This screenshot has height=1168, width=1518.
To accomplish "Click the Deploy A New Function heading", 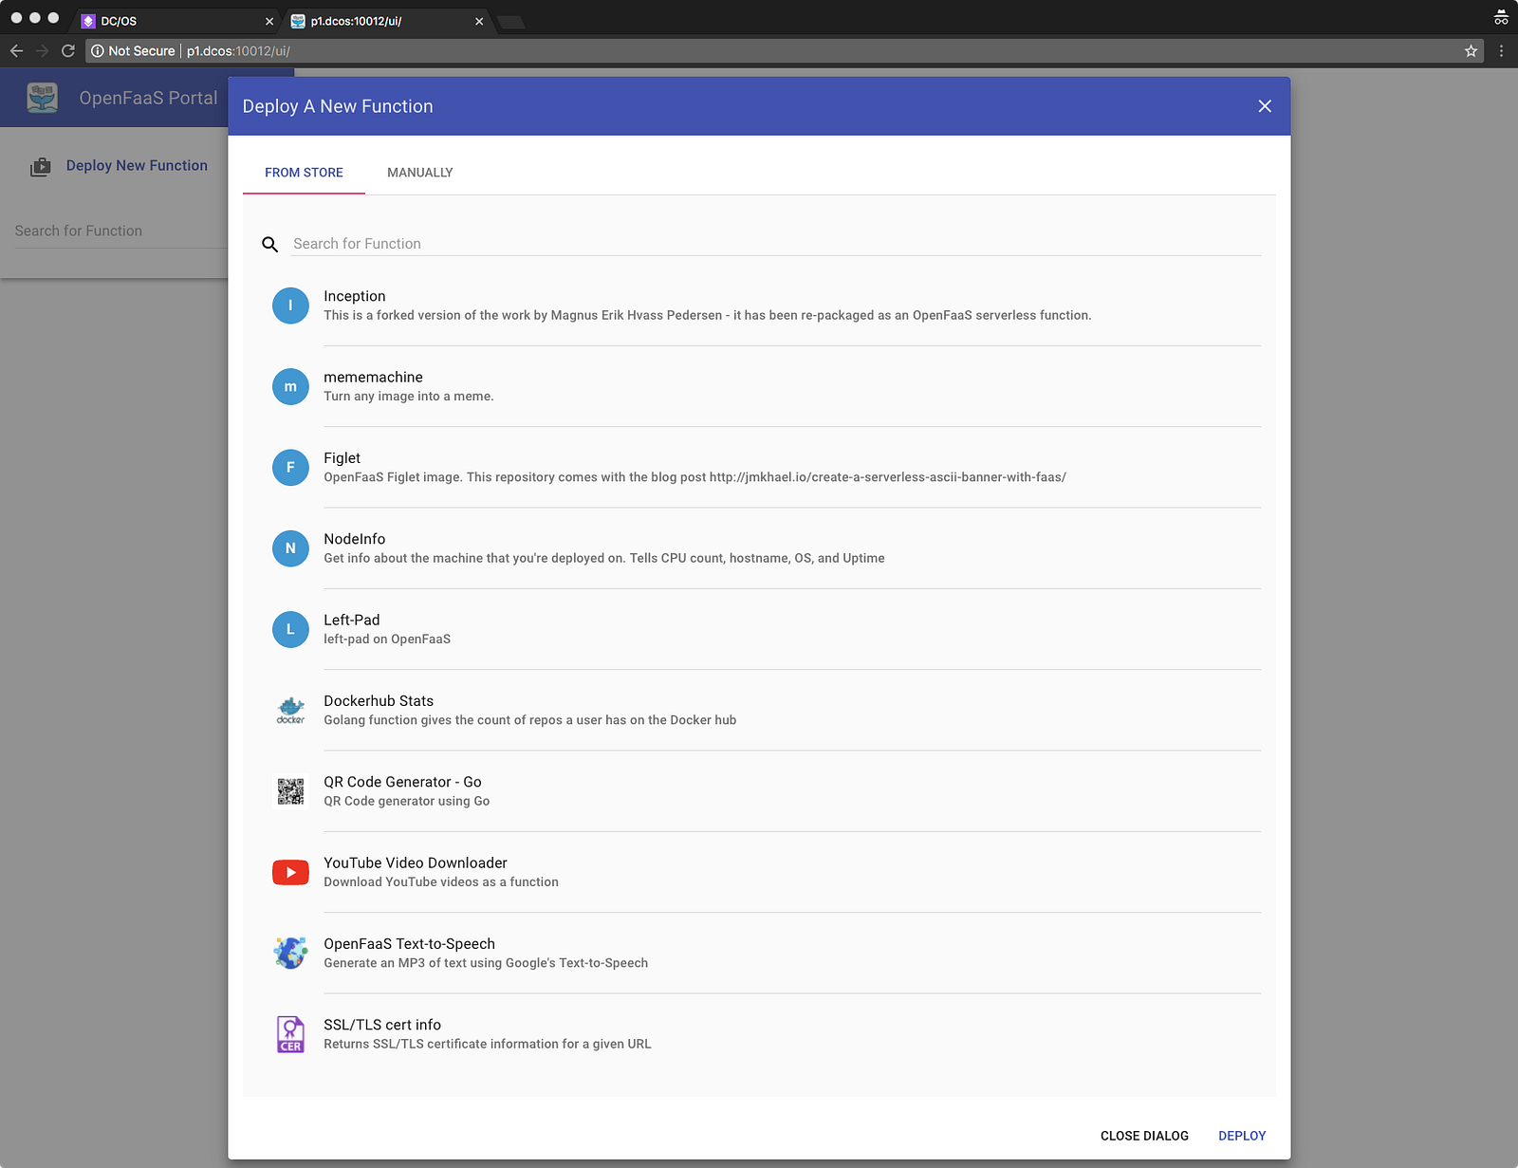I will coord(338,106).
